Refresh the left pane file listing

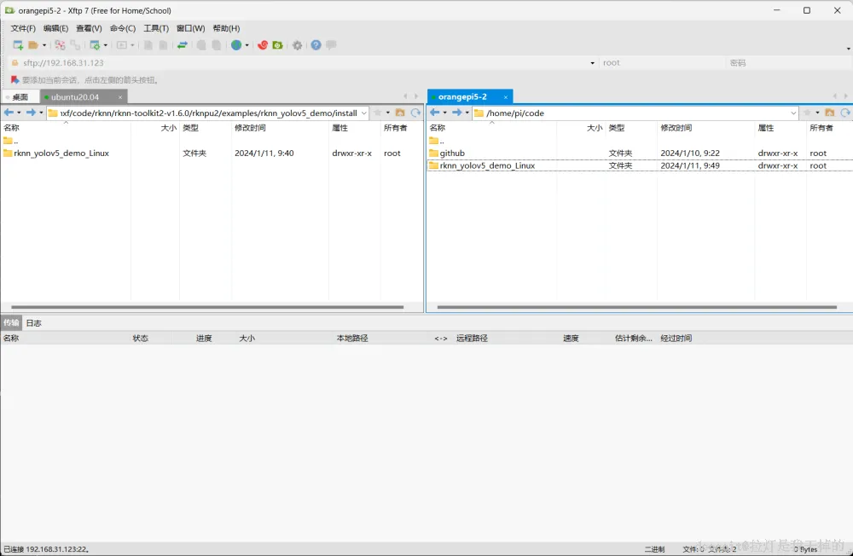point(415,113)
